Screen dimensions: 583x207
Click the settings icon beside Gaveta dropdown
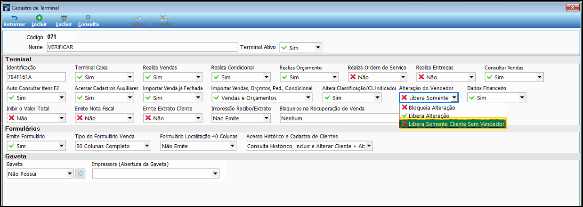pos(80,174)
